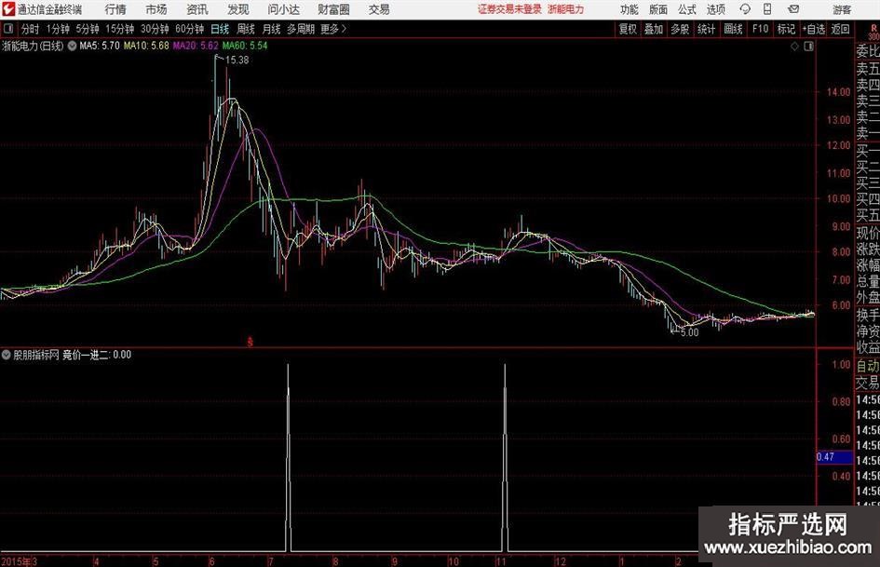Screen dimensions: 880x567
Task: Open the F10 company info button
Action: [x=760, y=29]
